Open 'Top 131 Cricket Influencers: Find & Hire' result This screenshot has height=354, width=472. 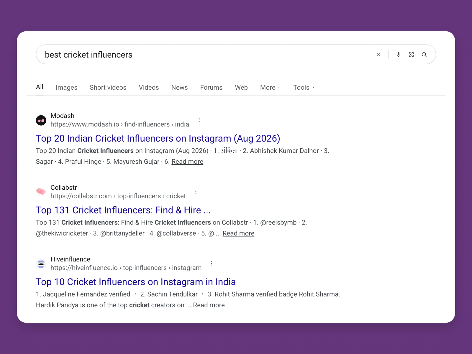tap(123, 210)
